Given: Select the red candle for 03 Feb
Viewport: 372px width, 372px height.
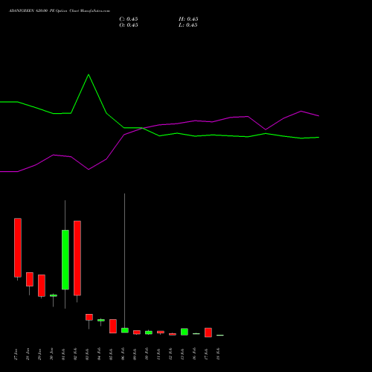Looking at the screenshot, I should [89, 317].
